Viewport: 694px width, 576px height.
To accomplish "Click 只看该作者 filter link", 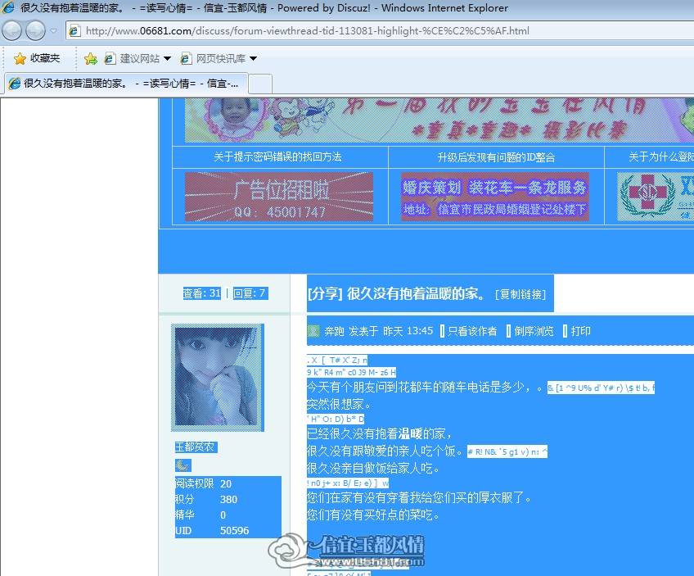I will click(x=472, y=331).
